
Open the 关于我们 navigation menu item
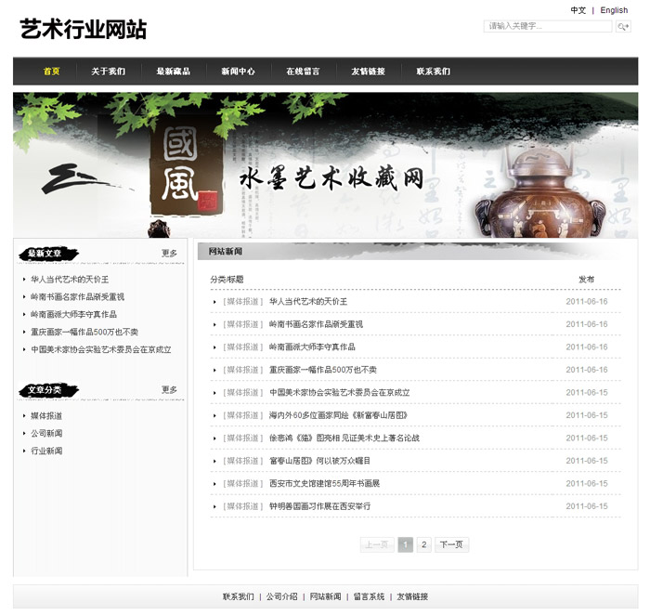[108, 72]
